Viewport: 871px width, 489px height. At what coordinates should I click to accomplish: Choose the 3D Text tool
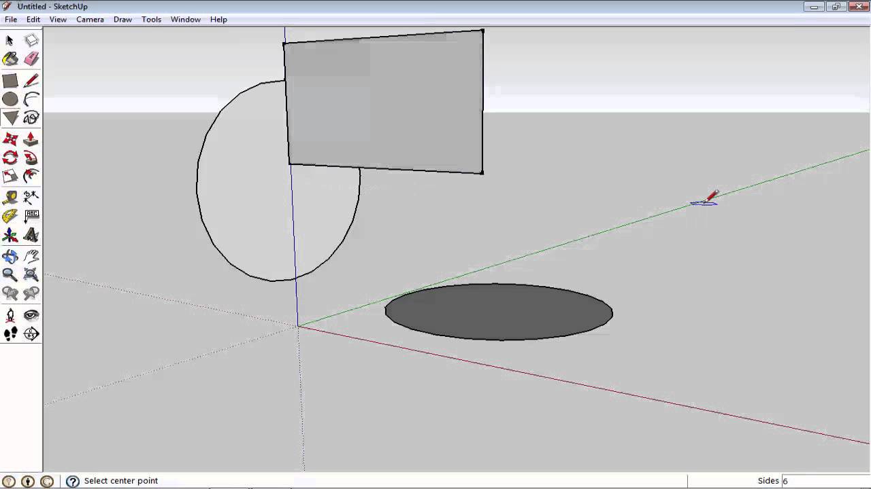click(31, 236)
